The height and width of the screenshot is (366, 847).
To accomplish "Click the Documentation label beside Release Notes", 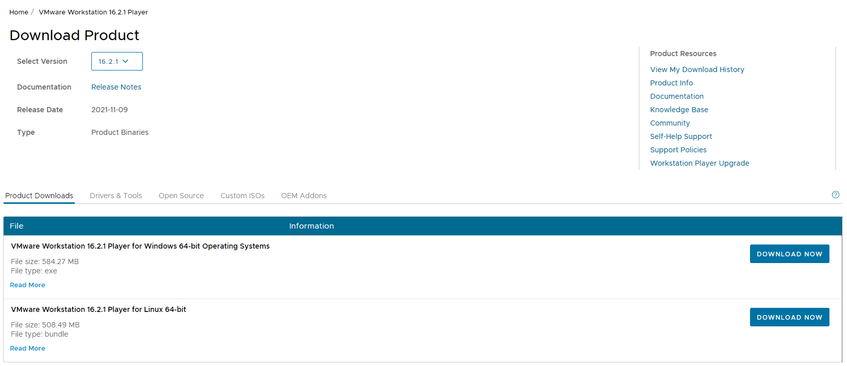I will pos(44,87).
